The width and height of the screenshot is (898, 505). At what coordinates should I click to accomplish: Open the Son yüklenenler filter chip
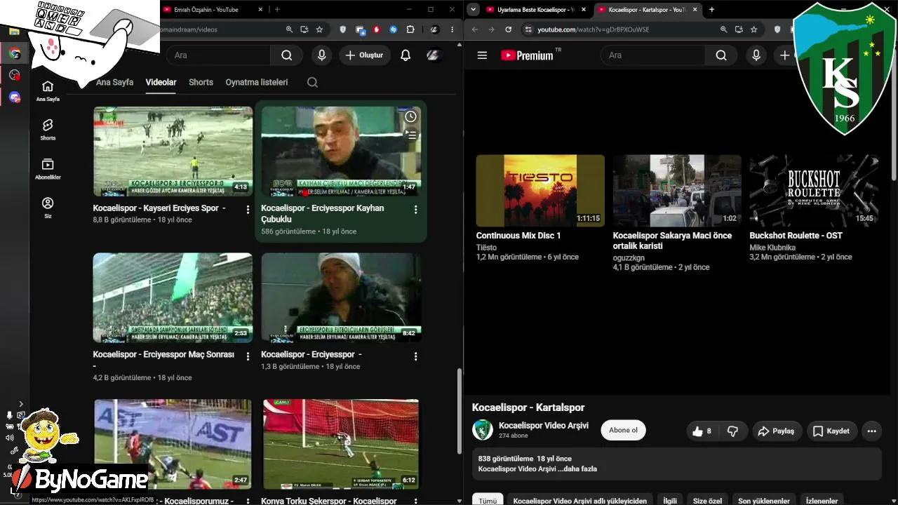click(x=764, y=501)
